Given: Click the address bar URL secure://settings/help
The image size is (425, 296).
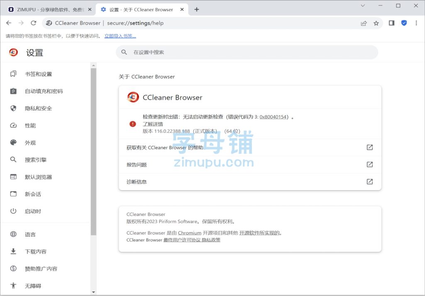Looking at the screenshot, I should pyautogui.click(x=135, y=23).
